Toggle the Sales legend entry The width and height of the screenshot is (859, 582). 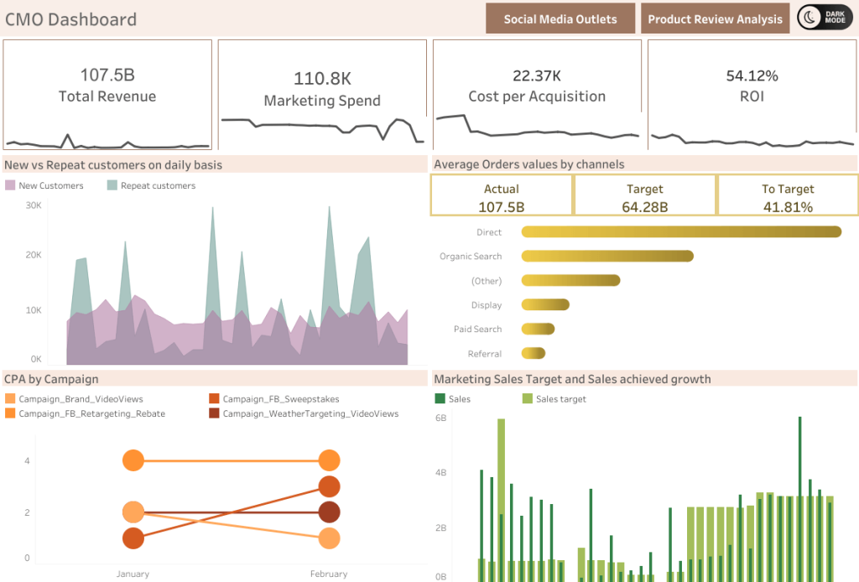[440, 398]
